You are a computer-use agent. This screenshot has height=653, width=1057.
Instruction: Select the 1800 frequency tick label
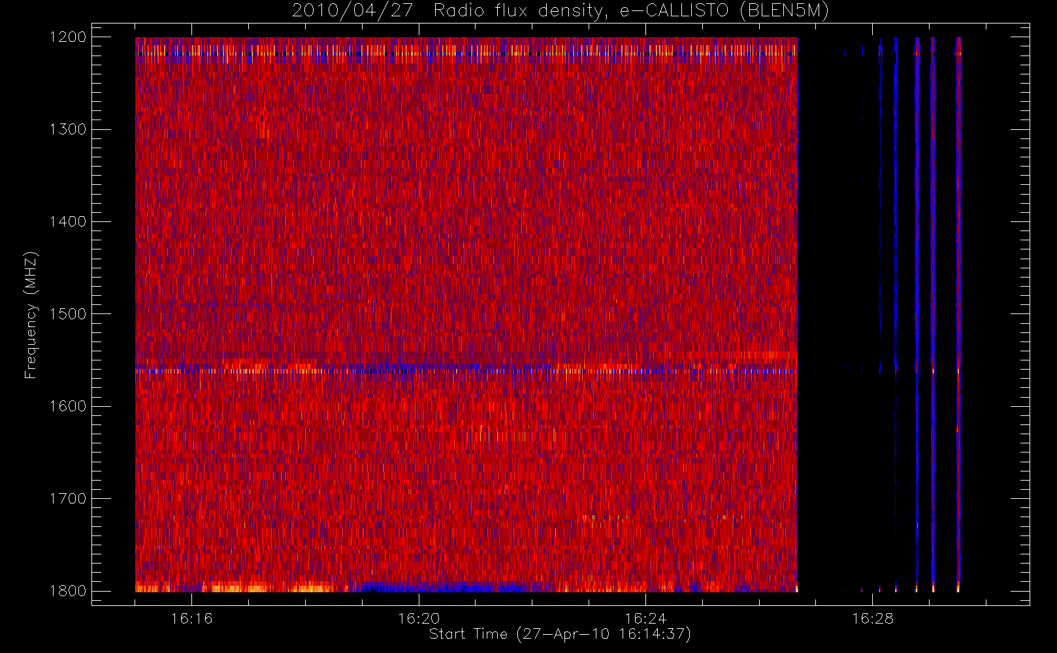point(68,591)
